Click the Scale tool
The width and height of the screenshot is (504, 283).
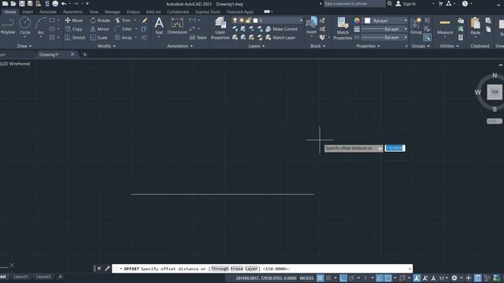pos(98,38)
